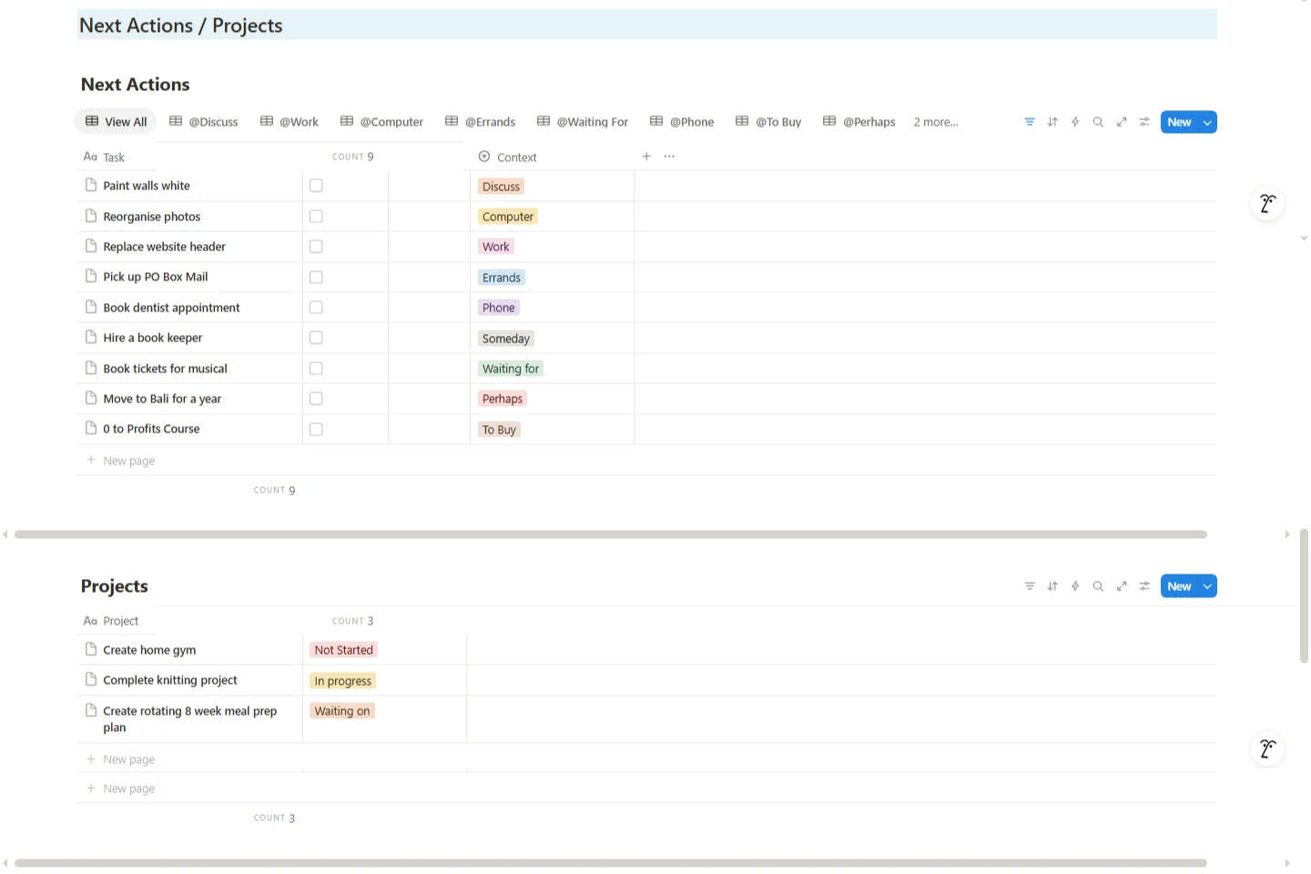Click the horizontal scrollbar under Next Actions
This screenshot has width=1311, height=874.
pyautogui.click(x=610, y=534)
